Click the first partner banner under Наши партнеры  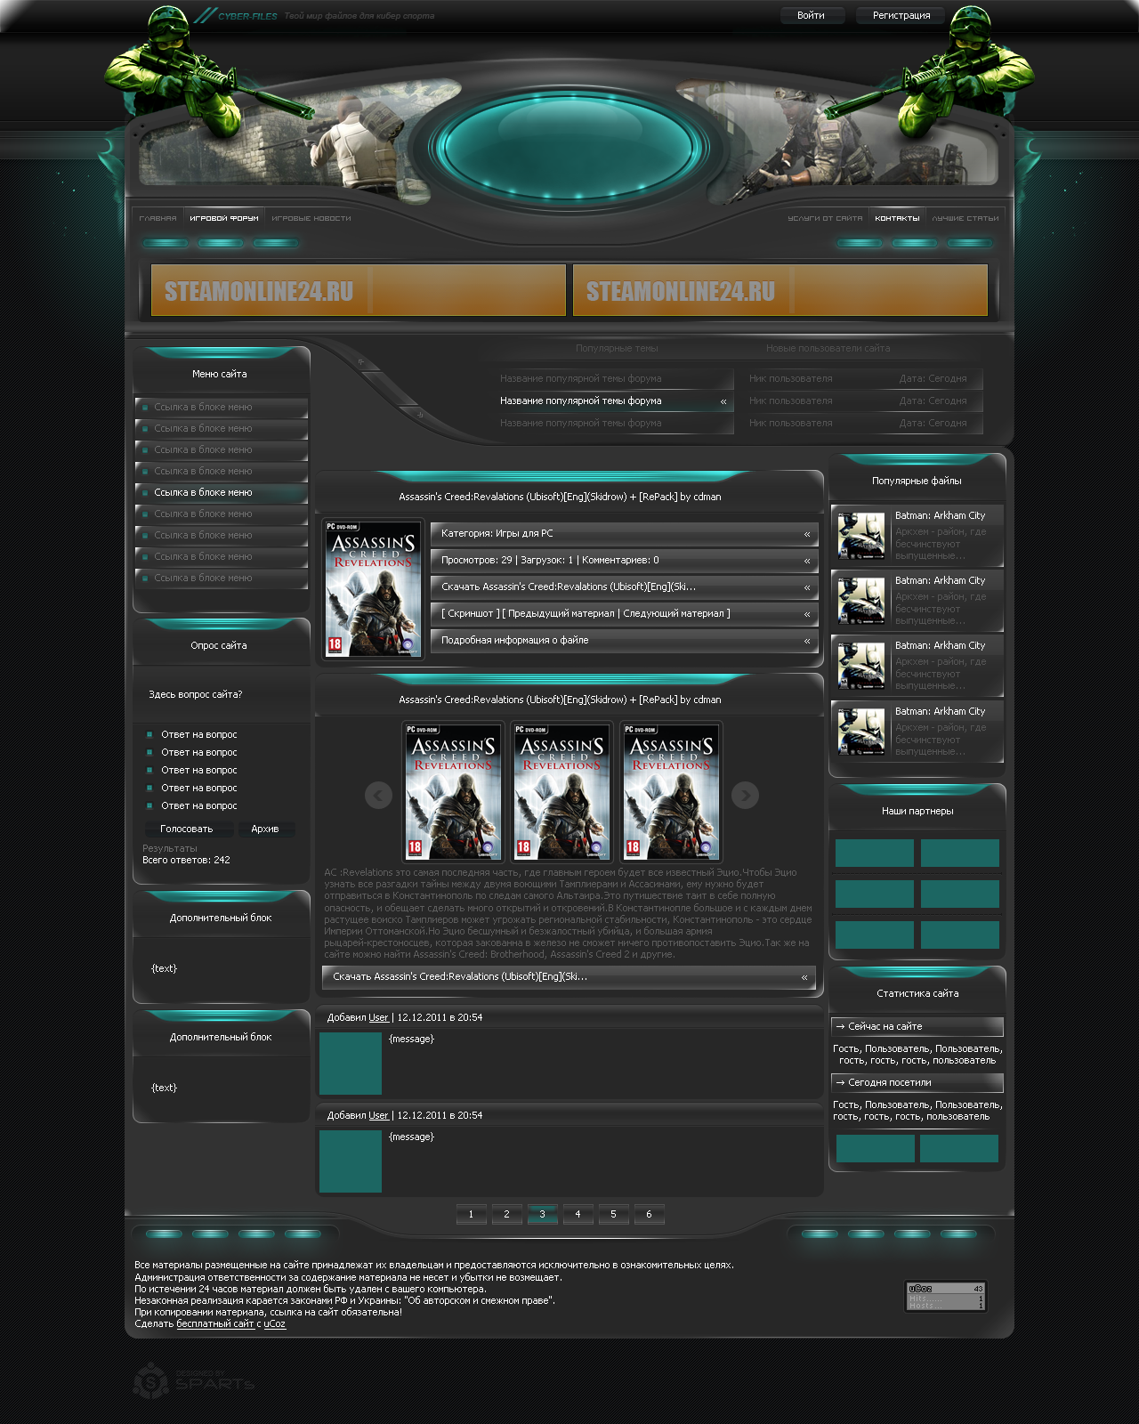tap(875, 853)
